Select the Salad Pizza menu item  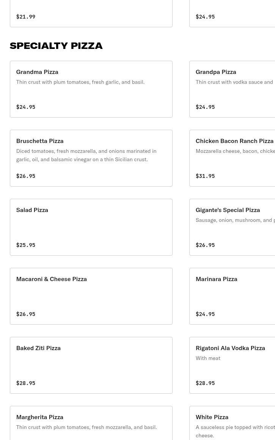[91, 227]
